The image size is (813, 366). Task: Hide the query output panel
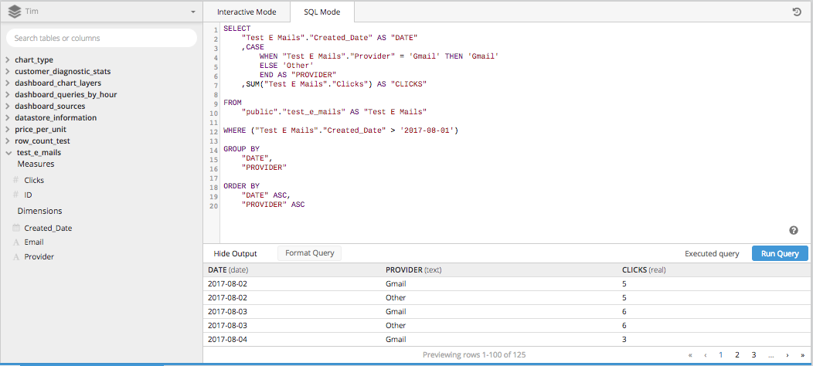pyautogui.click(x=235, y=253)
